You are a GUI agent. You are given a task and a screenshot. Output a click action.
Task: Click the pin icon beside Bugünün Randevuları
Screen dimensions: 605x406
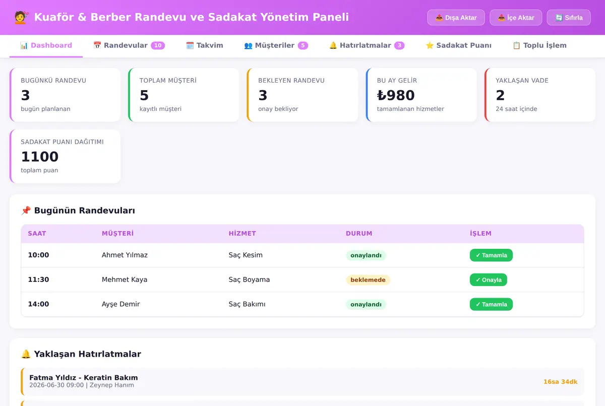pyautogui.click(x=26, y=211)
